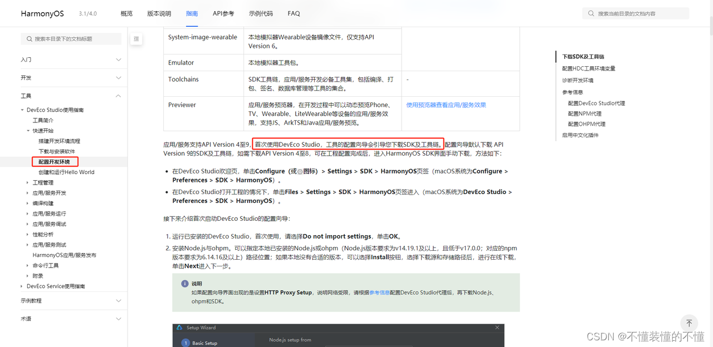Expand the 性能分析 tree node
The width and height of the screenshot is (713, 347).
click(28, 235)
